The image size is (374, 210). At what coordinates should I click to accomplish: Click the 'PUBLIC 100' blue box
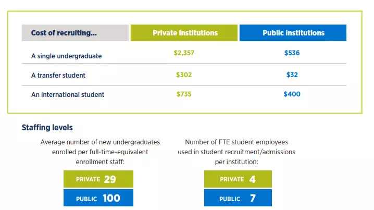coord(98,198)
